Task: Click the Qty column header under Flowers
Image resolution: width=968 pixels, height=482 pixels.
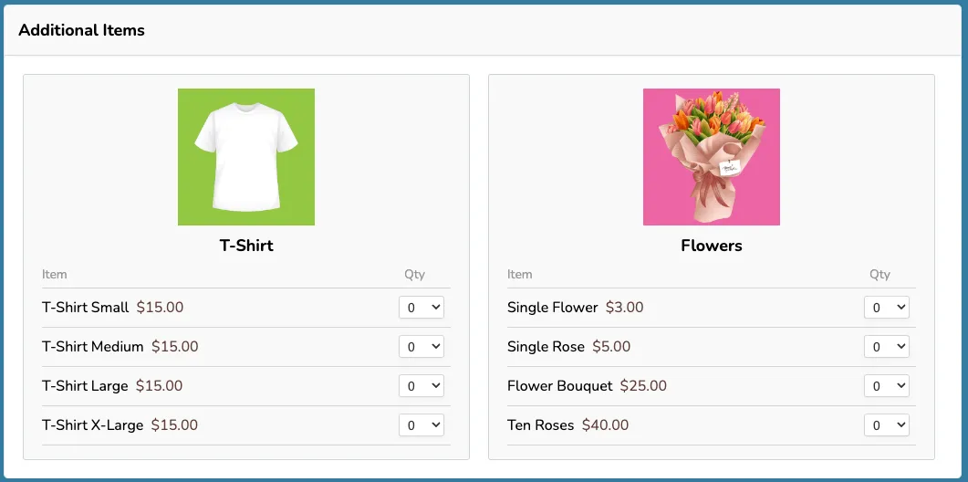Action: tap(880, 275)
